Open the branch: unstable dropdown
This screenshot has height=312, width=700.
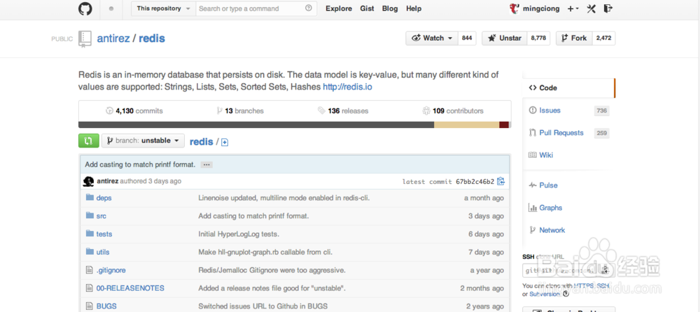click(x=143, y=141)
